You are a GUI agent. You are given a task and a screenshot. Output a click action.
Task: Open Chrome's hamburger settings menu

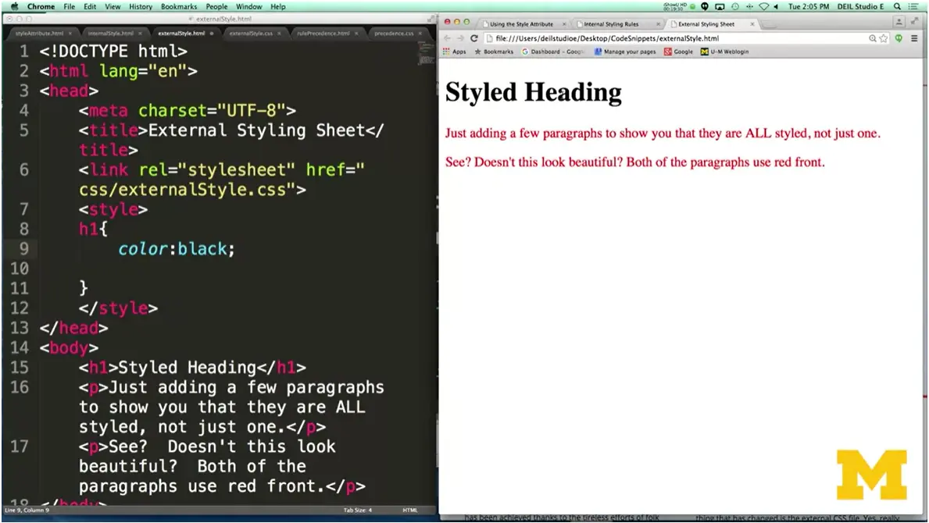(914, 37)
